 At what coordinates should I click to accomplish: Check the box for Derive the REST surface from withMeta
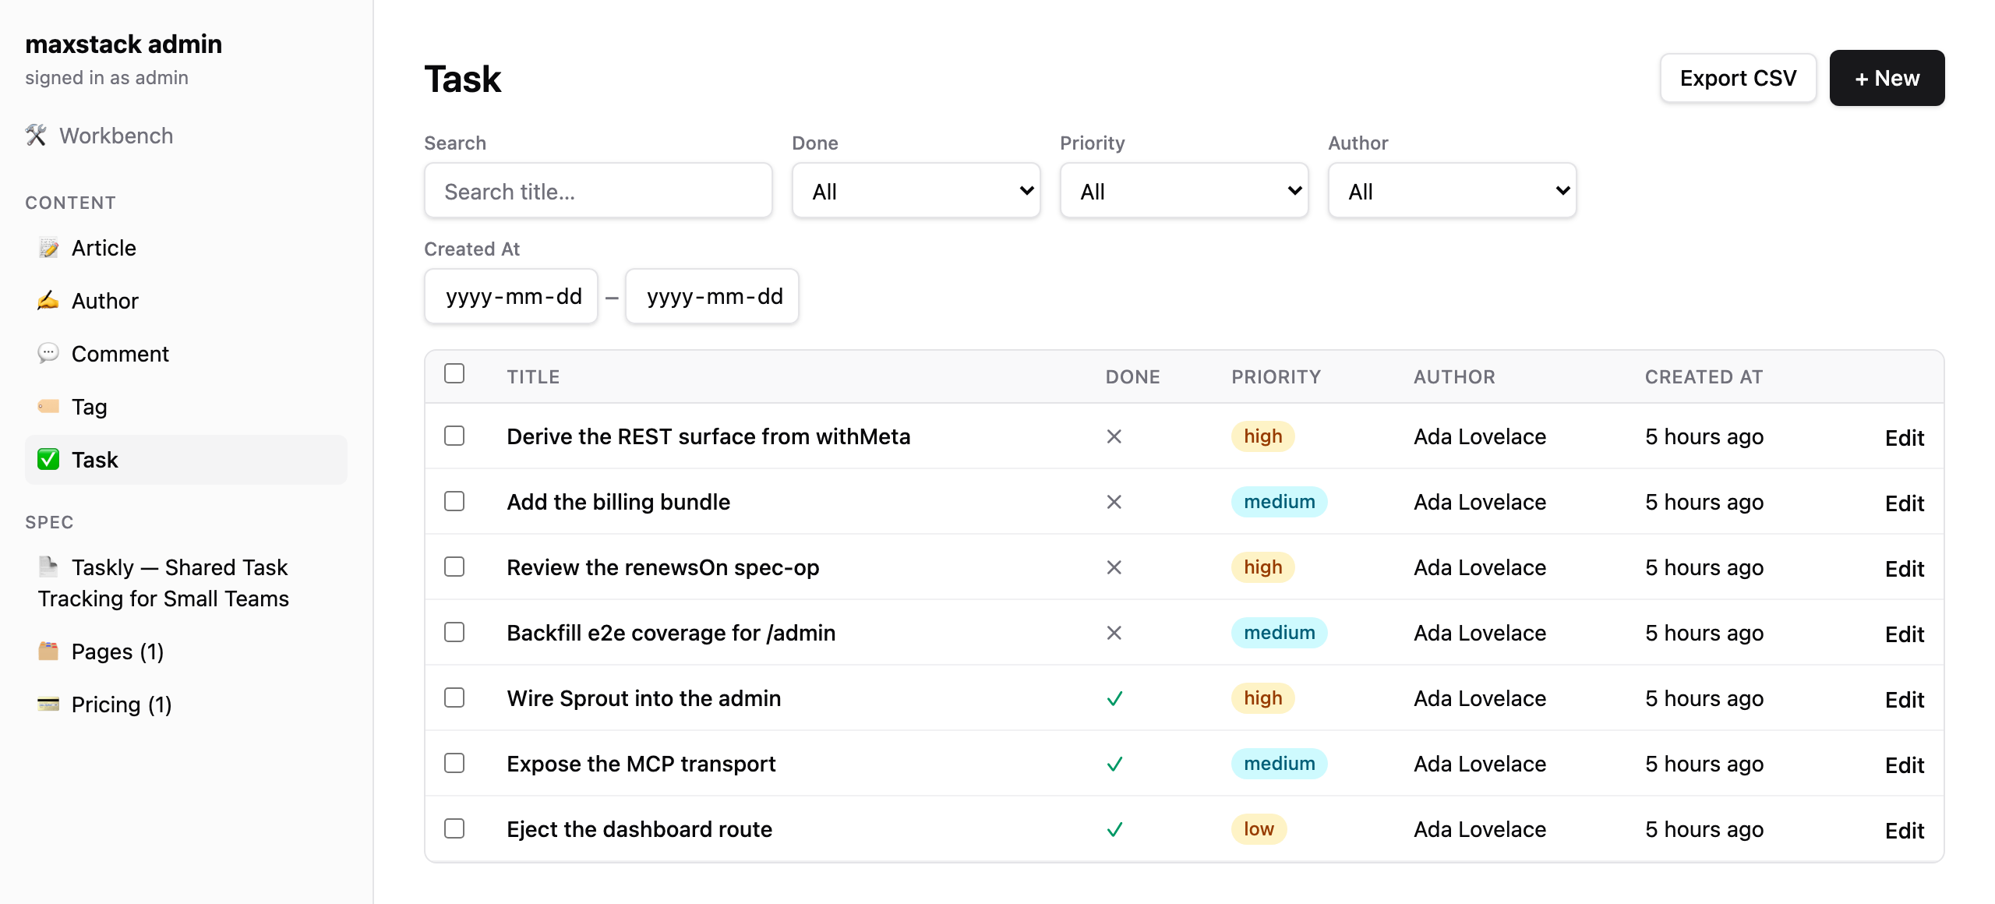[454, 436]
